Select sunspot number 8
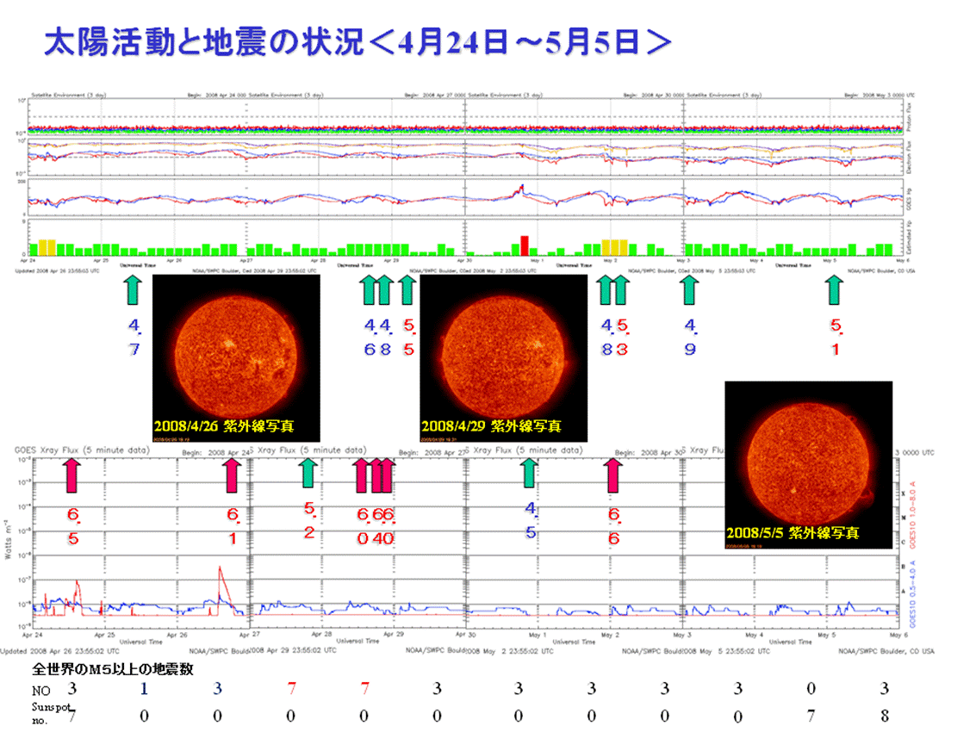The width and height of the screenshot is (976, 732). pos(885,716)
